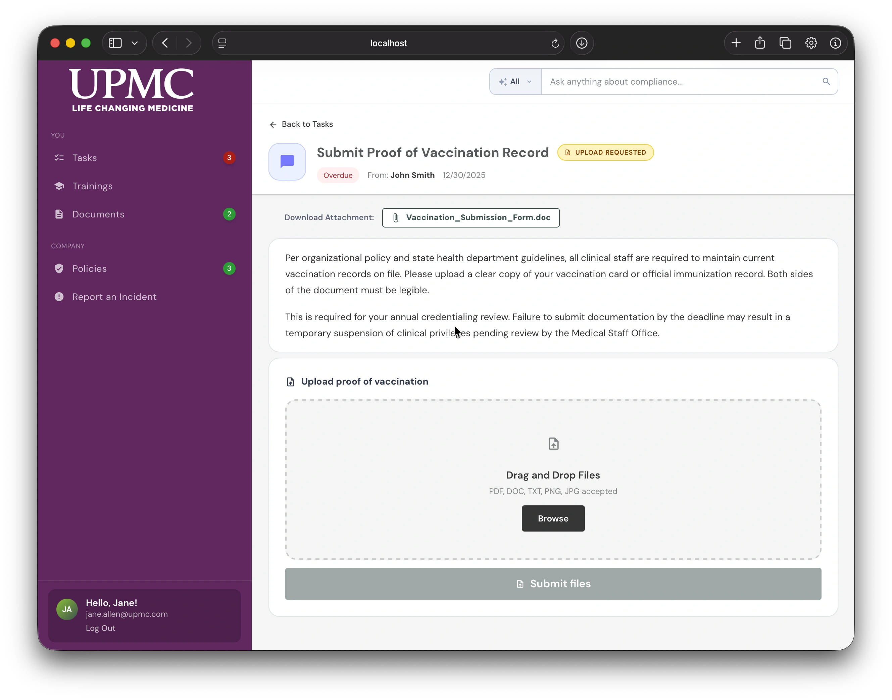Show the tab overview
This screenshot has height=700, width=892.
point(785,43)
